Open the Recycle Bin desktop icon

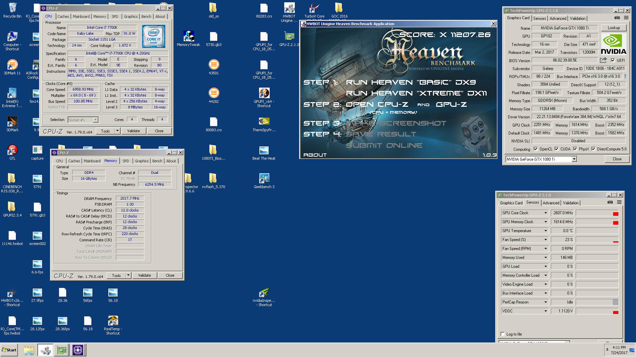[x=12, y=10]
